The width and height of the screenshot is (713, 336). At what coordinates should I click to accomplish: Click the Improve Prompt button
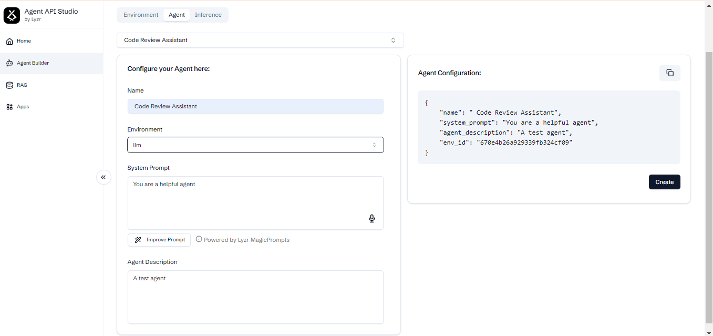click(159, 240)
